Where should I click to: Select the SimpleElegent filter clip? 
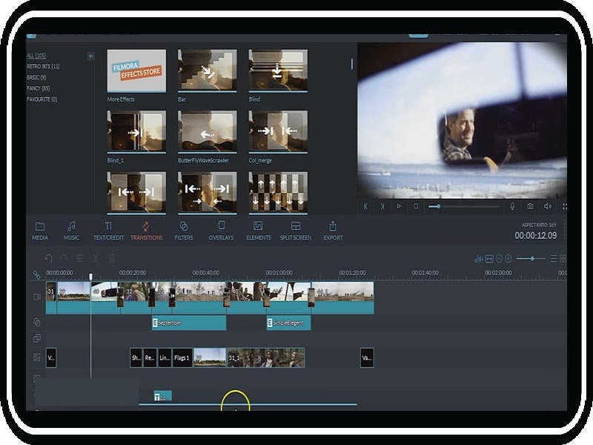289,323
